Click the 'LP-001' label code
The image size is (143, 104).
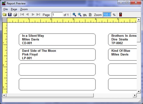[27, 58]
